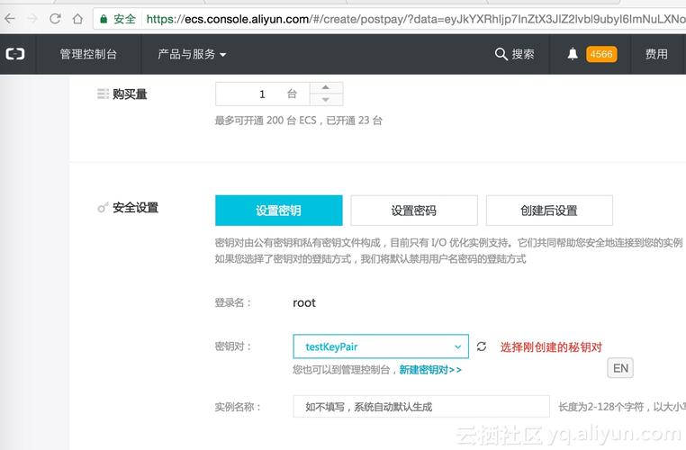The width and height of the screenshot is (686, 450).
Task: Click the 搜索 text in the top bar
Action: coord(523,54)
